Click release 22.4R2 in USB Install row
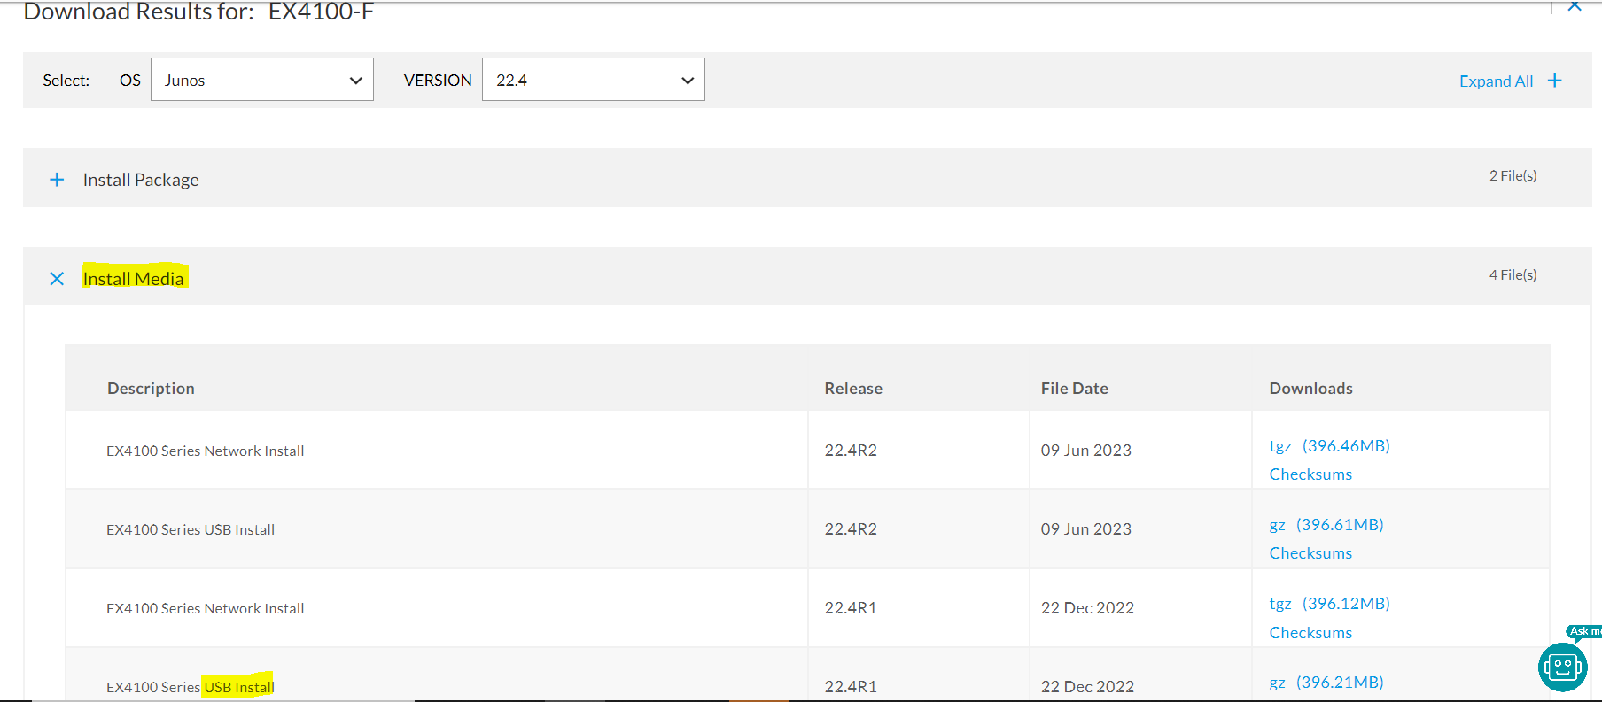The image size is (1602, 702). click(851, 528)
